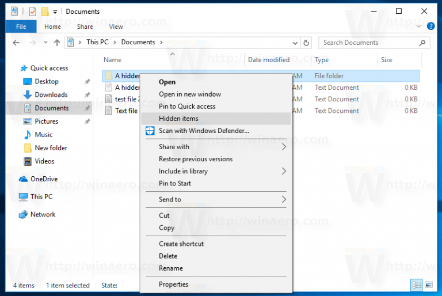This screenshot has height=296, width=442.
Task: Click the Back navigation arrow
Action: [16, 43]
